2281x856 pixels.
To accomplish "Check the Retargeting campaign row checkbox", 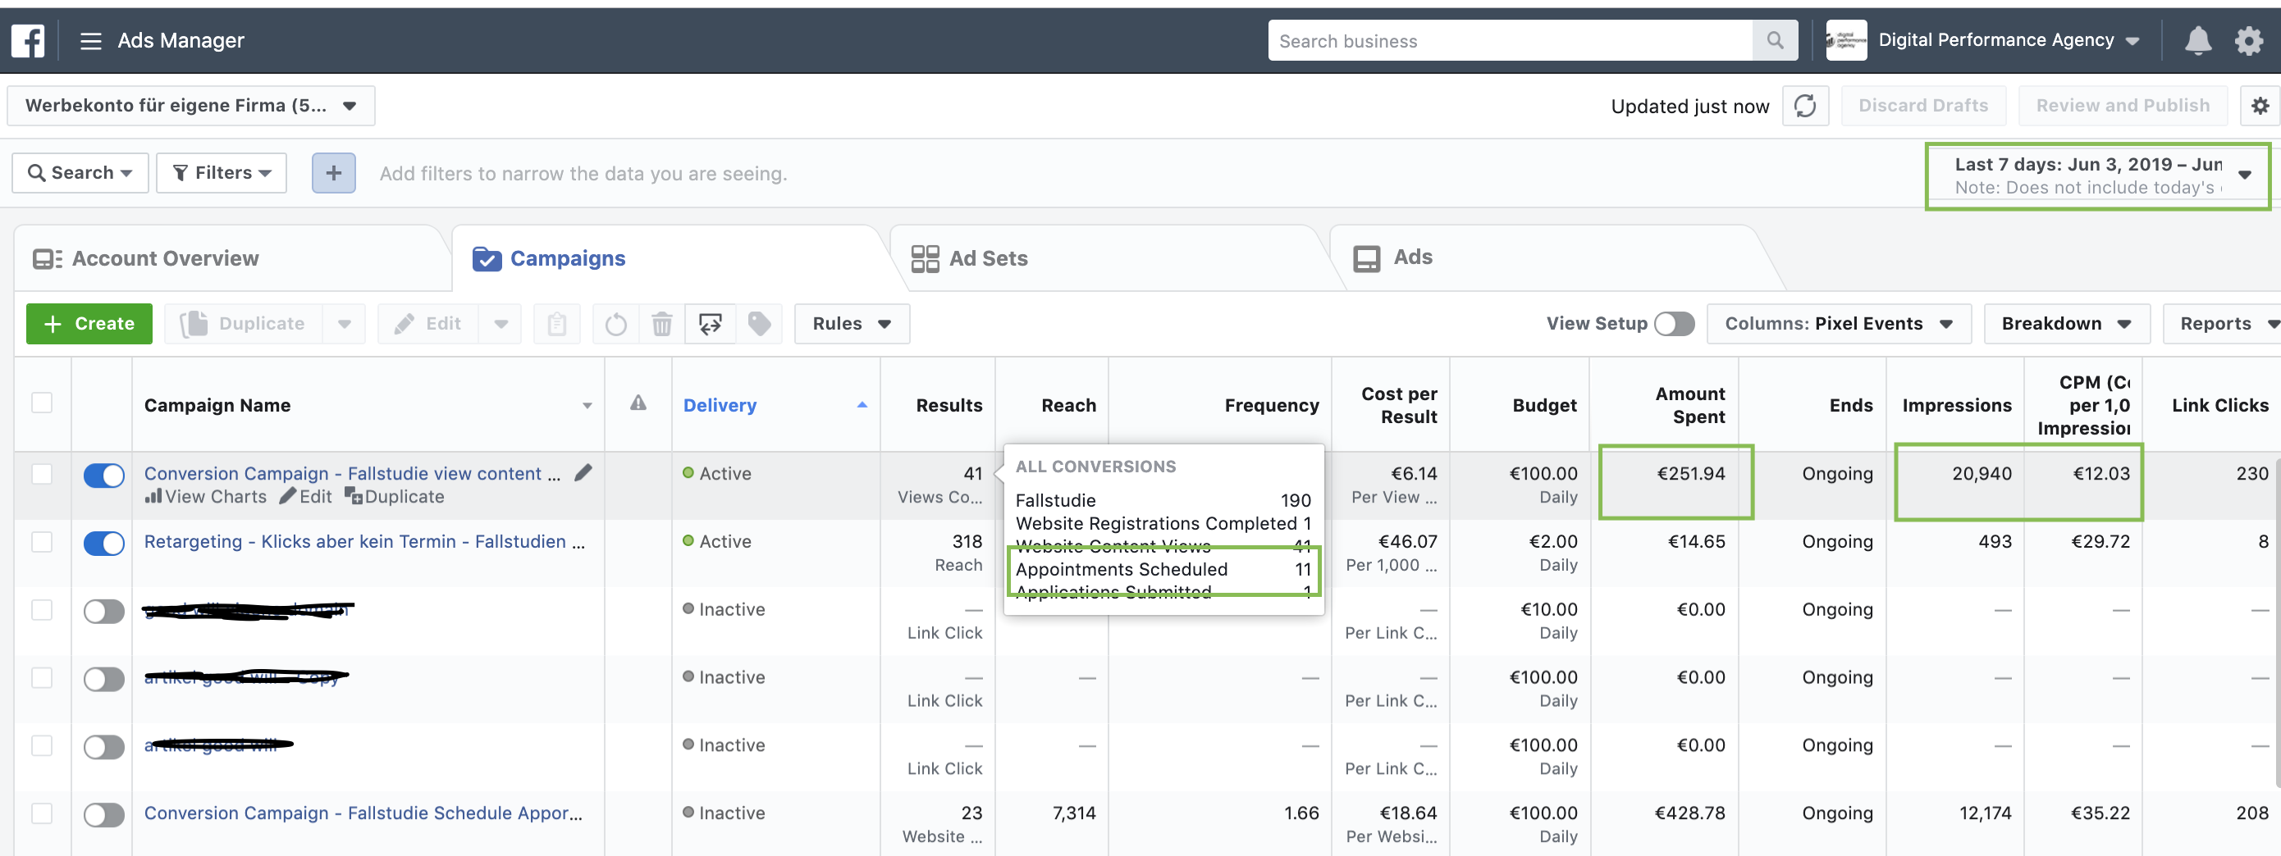I will [x=42, y=542].
